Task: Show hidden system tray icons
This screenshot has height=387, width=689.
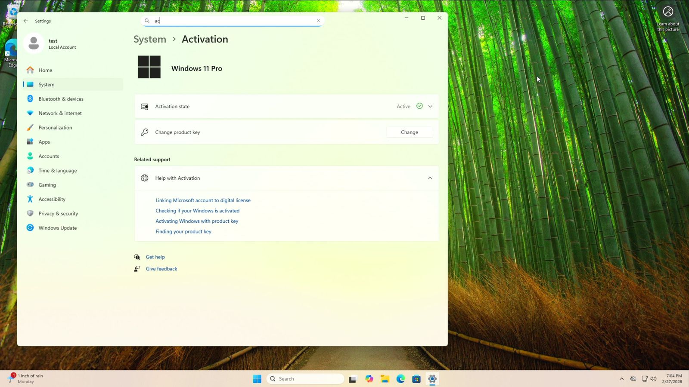Action: point(621,379)
